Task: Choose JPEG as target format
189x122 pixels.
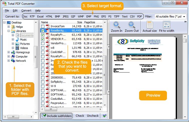Action: pos(65,16)
